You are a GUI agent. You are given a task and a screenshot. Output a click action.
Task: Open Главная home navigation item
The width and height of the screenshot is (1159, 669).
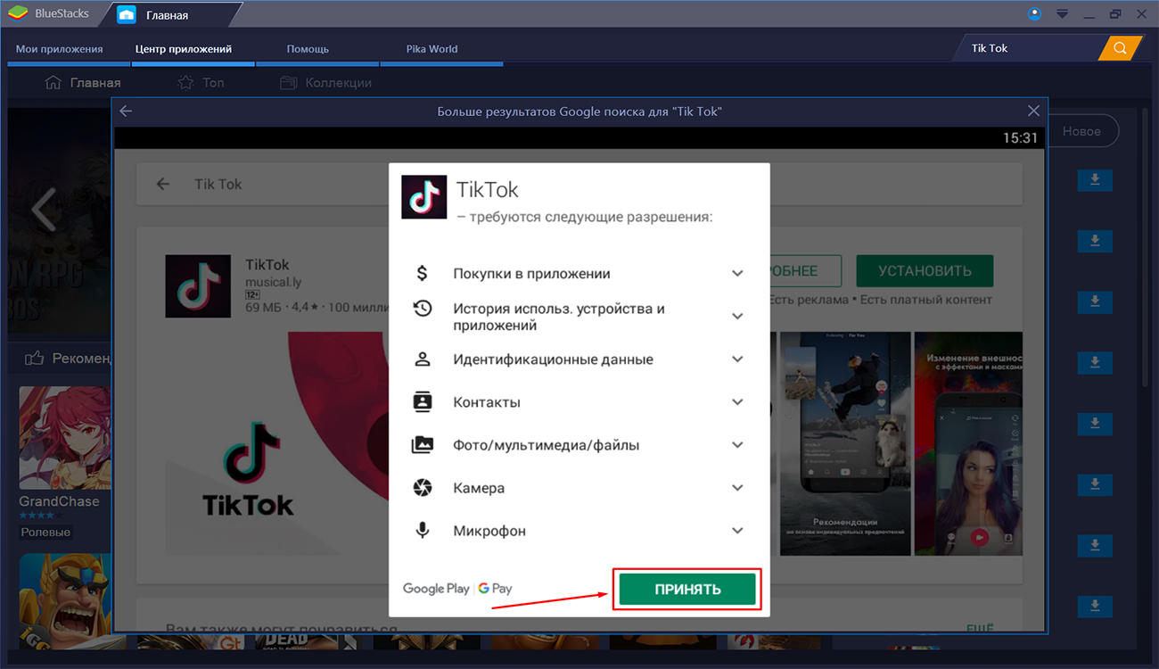pos(83,83)
